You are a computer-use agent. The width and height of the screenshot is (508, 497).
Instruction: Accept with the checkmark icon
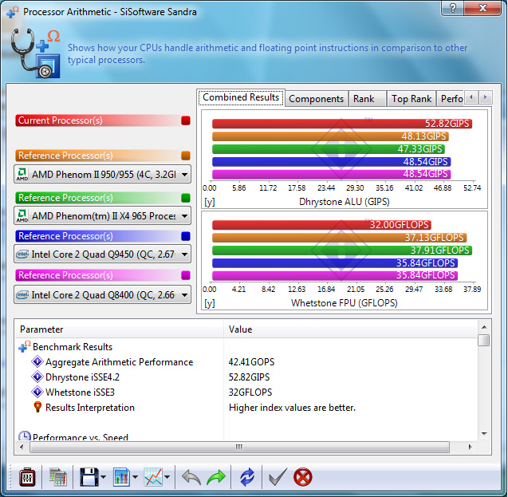coord(278,477)
